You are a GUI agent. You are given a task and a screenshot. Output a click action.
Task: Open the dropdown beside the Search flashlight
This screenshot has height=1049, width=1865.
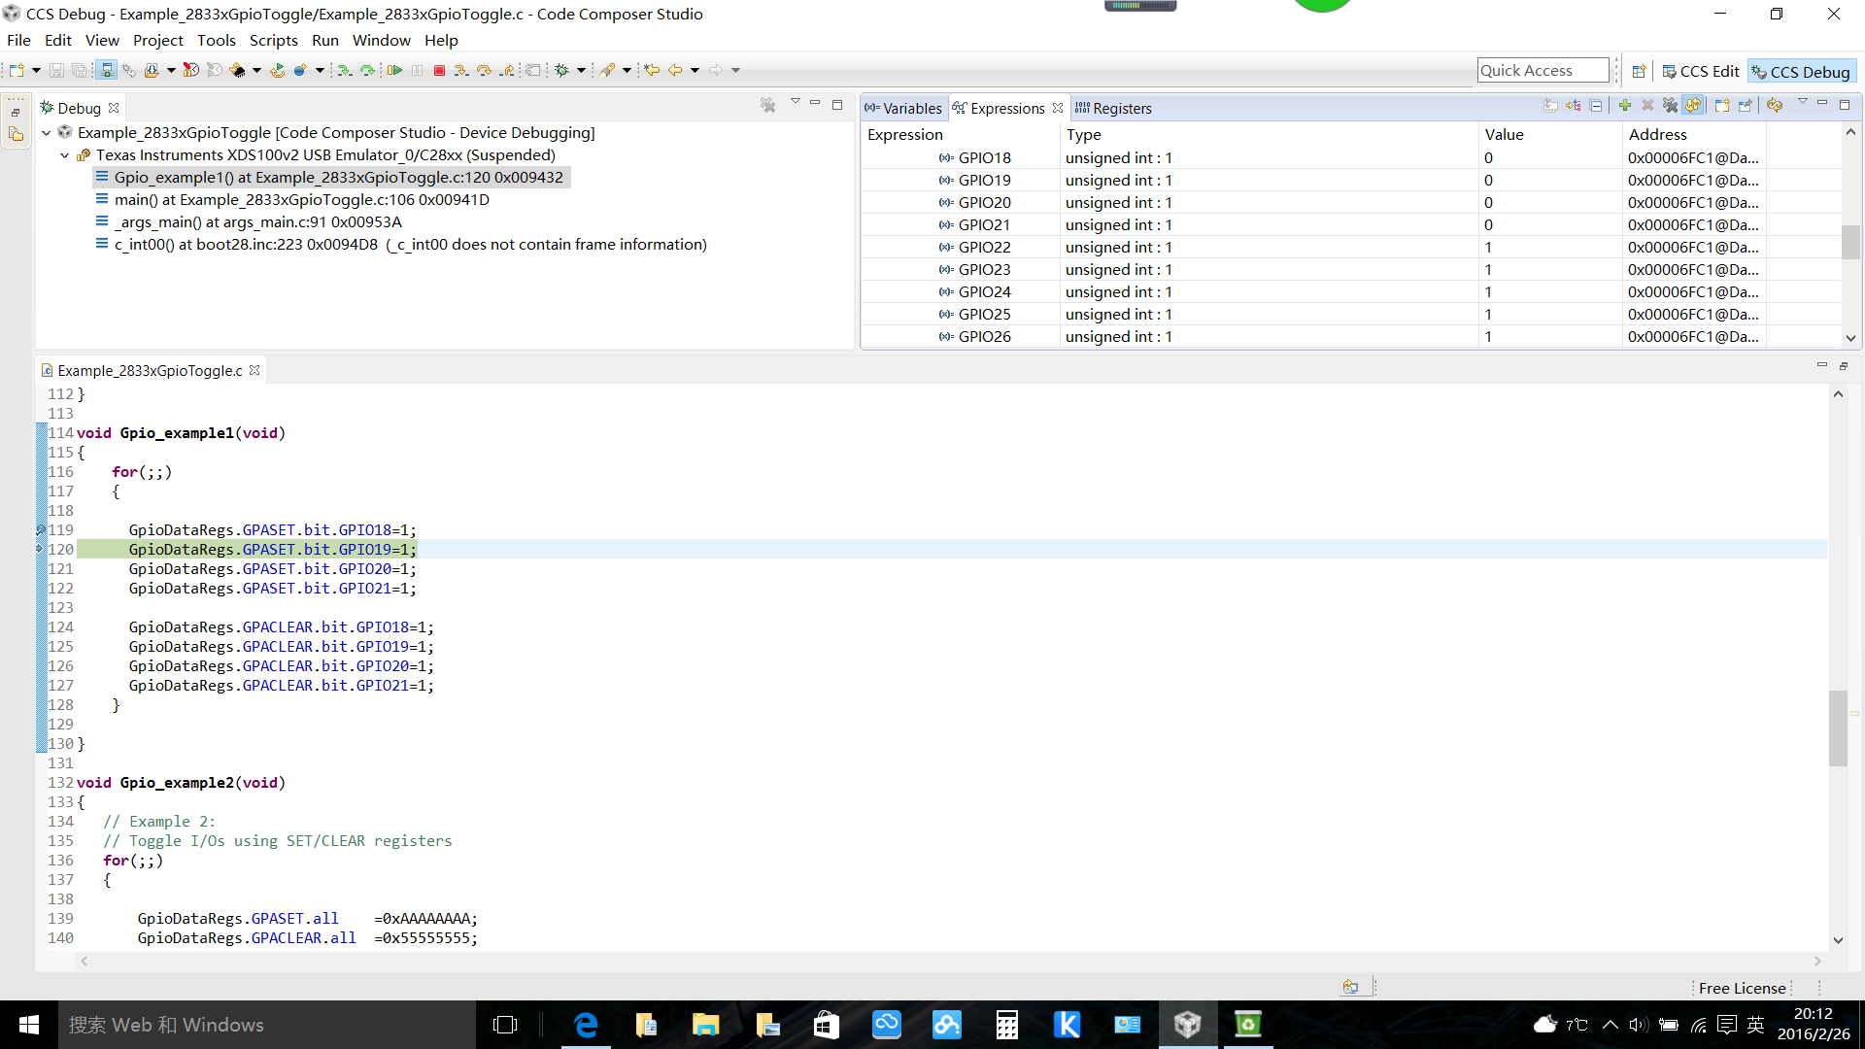tap(627, 70)
